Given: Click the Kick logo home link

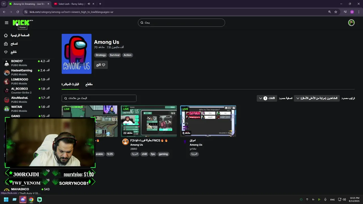Looking at the screenshot, I should pyautogui.click(x=23, y=23).
